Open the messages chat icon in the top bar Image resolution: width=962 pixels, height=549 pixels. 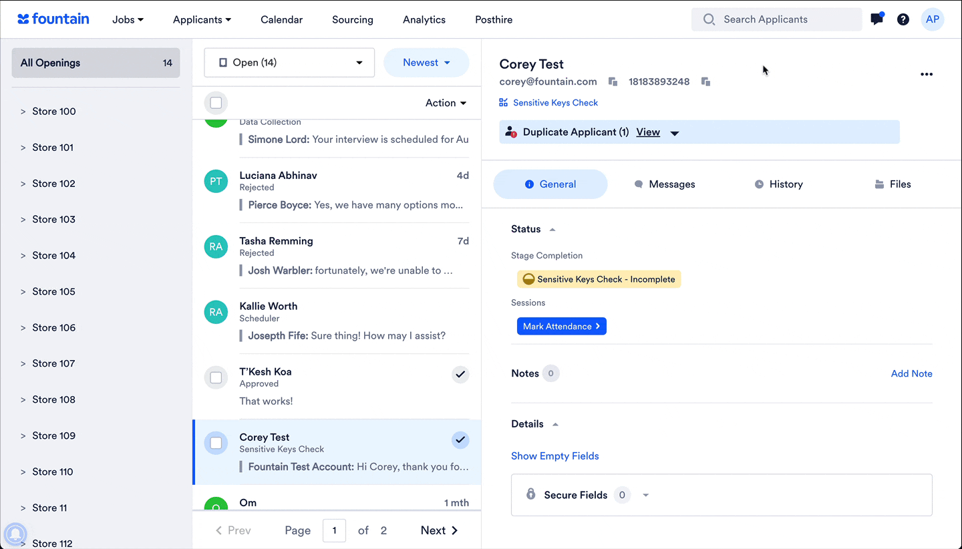click(x=876, y=19)
